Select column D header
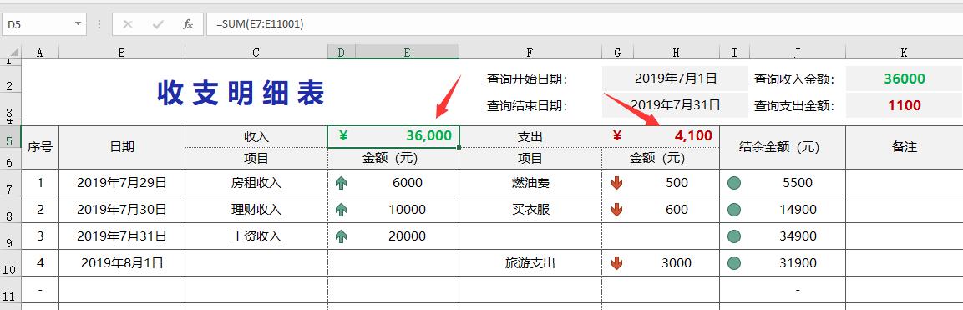Screen dimensions: 963x310 coord(342,53)
